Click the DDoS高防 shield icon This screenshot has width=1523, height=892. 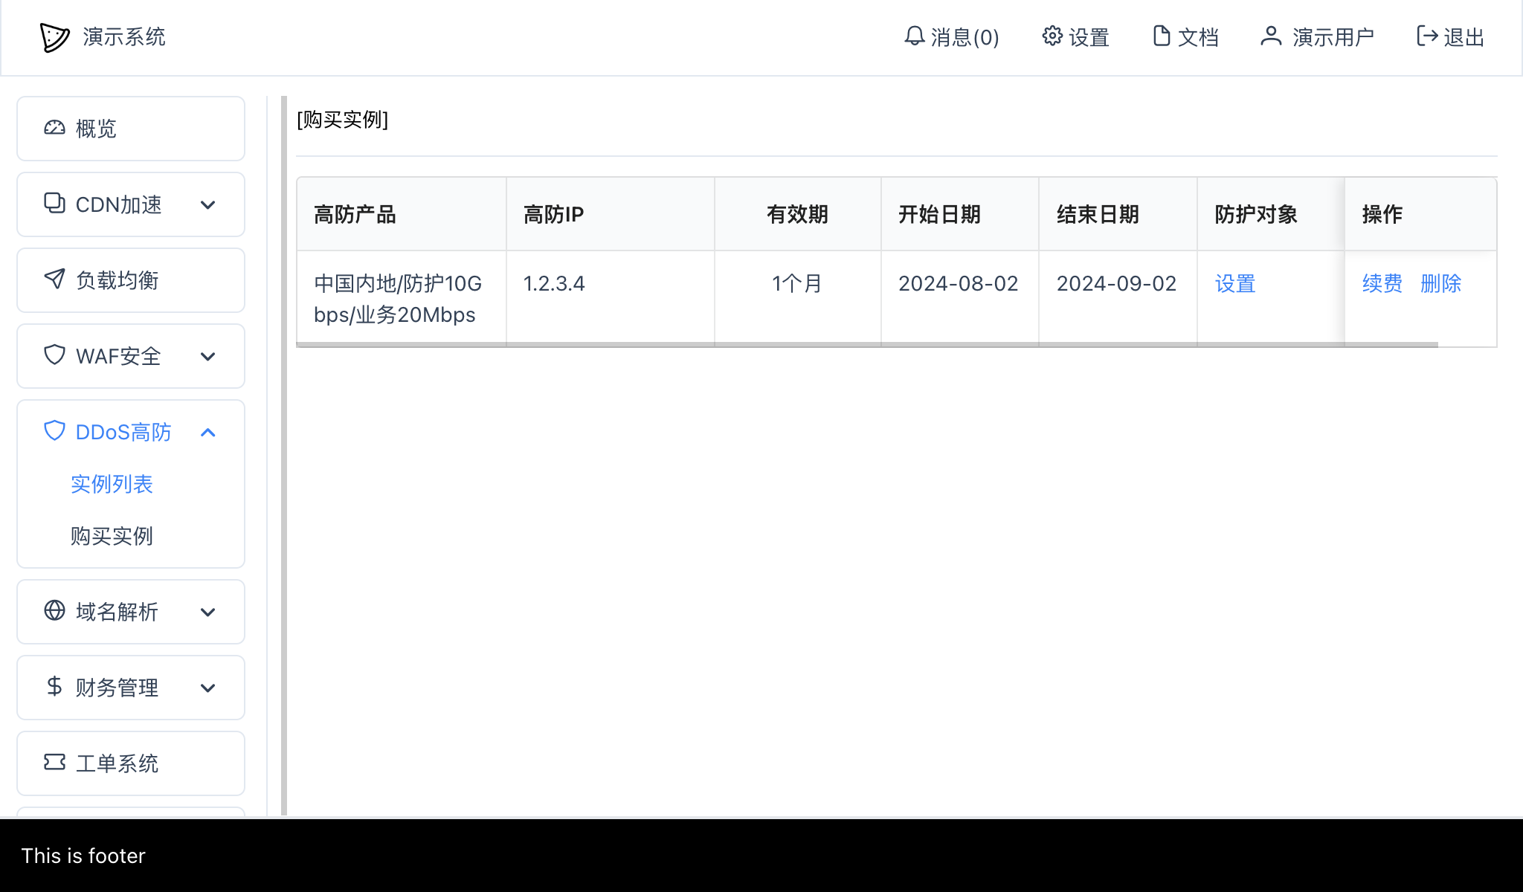click(54, 431)
